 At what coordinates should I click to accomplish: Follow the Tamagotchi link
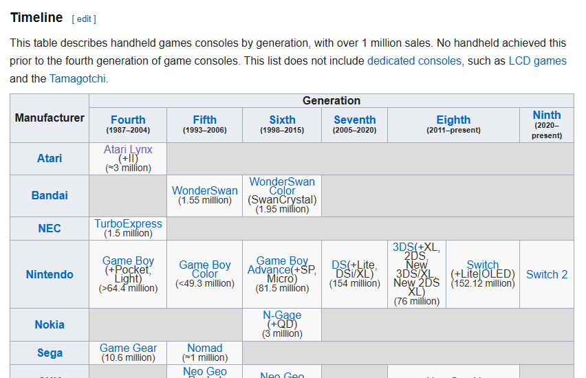point(77,79)
